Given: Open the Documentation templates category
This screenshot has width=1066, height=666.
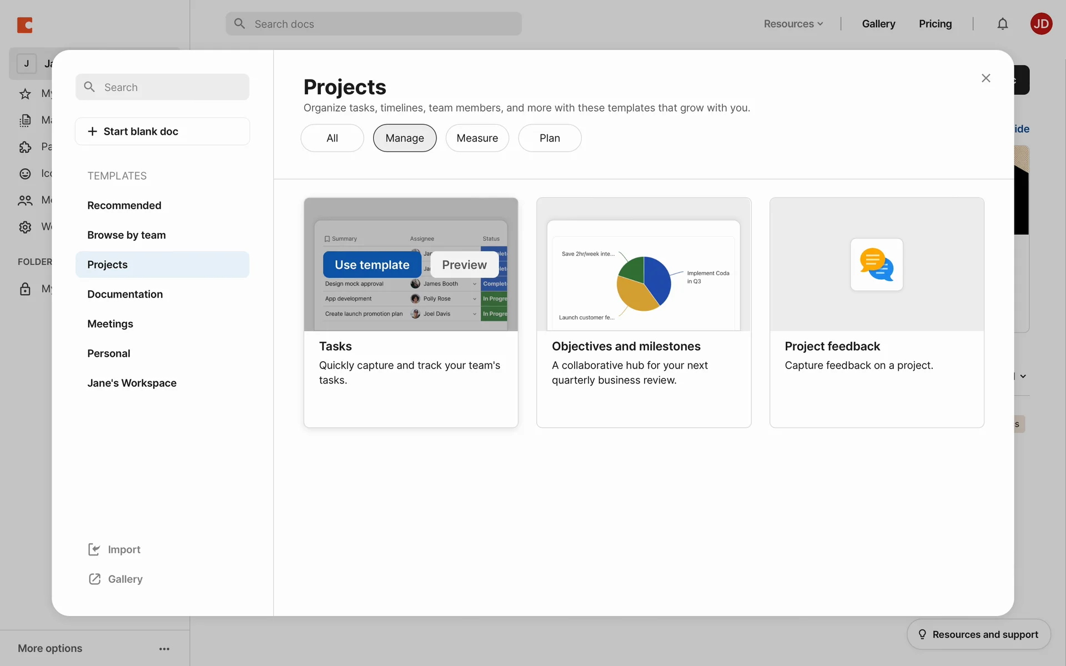Looking at the screenshot, I should coord(125,294).
